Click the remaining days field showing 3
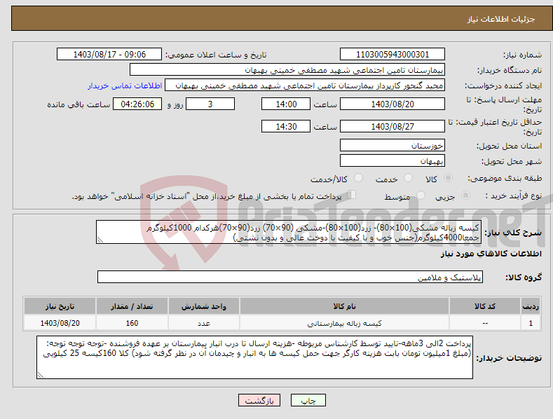The height and width of the screenshot is (419, 553). click(210, 104)
